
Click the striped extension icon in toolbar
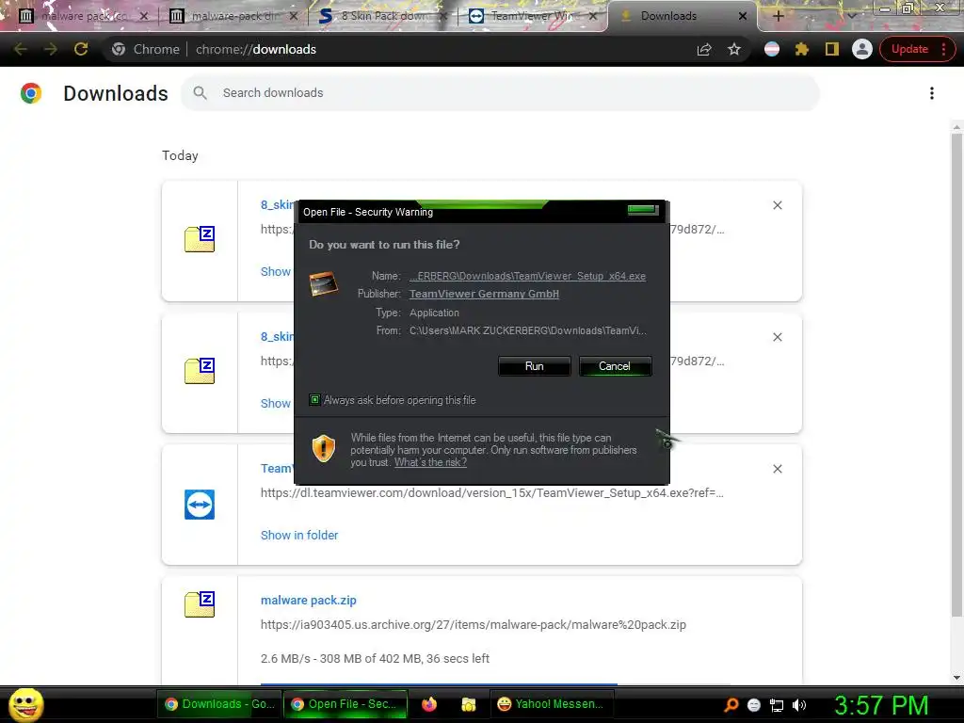(x=772, y=49)
